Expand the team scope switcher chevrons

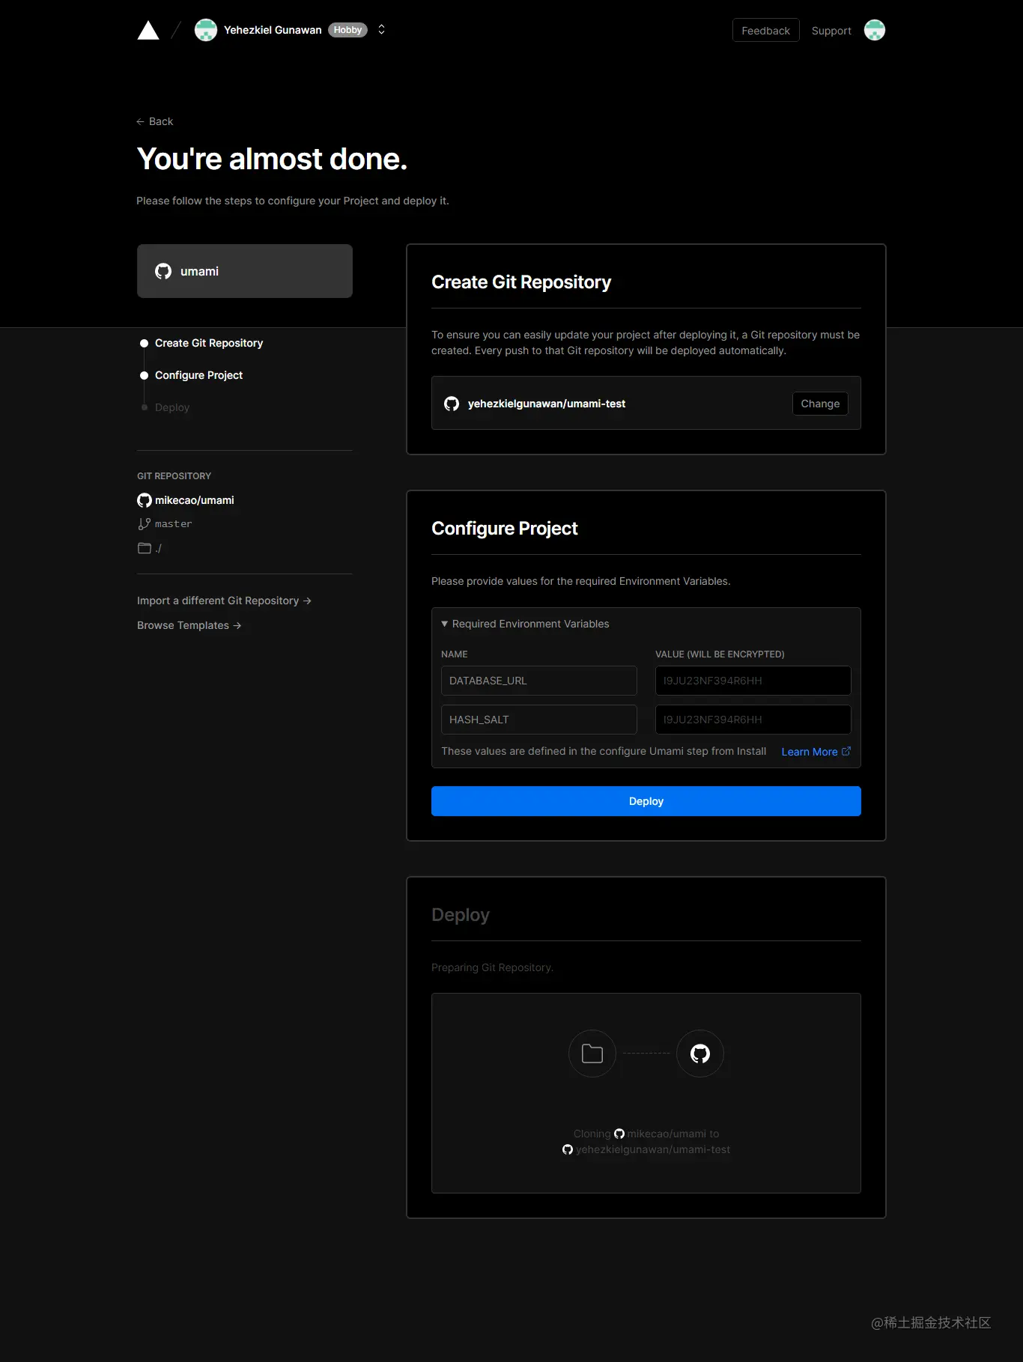pos(381,30)
